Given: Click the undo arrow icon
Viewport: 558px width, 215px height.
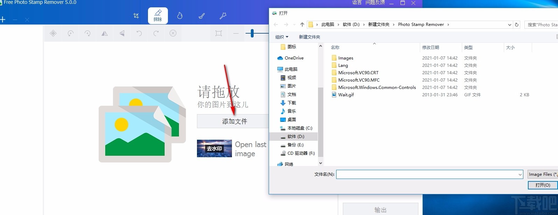Looking at the screenshot, I should click(139, 33).
